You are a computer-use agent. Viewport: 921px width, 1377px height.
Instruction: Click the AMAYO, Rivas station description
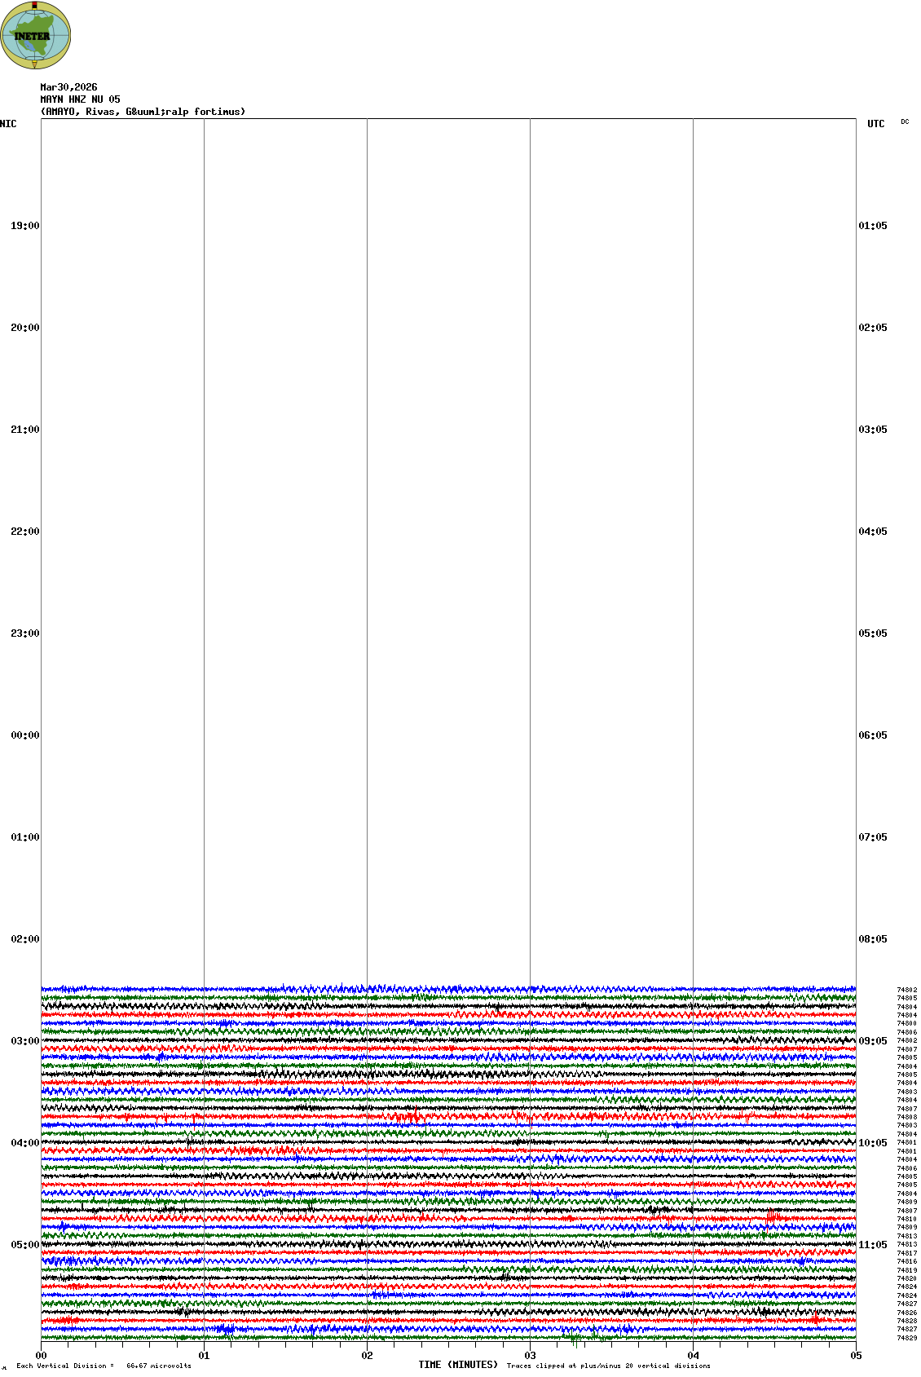coord(143,112)
